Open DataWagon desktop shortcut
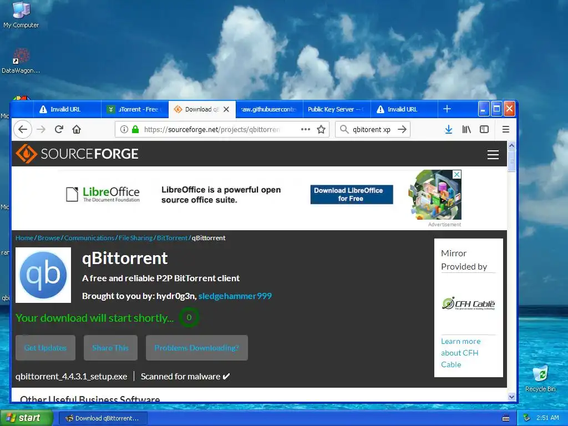Screen dimensions: 568x426 (x=21, y=61)
